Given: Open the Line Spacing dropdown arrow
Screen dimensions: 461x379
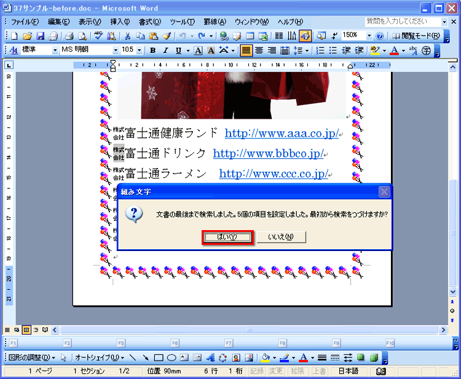Looking at the screenshot, I should coord(307,50).
